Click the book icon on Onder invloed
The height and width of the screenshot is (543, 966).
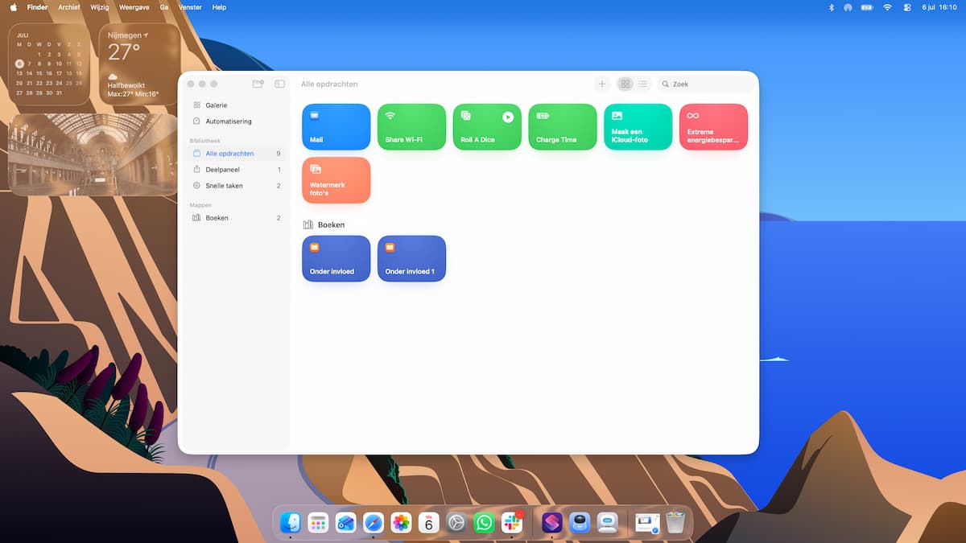[315, 248]
